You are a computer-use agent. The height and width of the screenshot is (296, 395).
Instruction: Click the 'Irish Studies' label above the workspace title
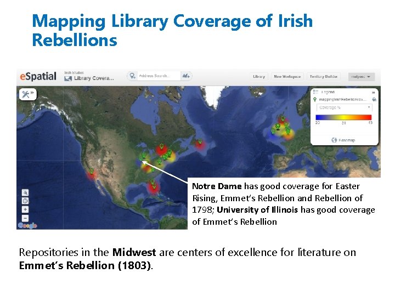point(74,72)
